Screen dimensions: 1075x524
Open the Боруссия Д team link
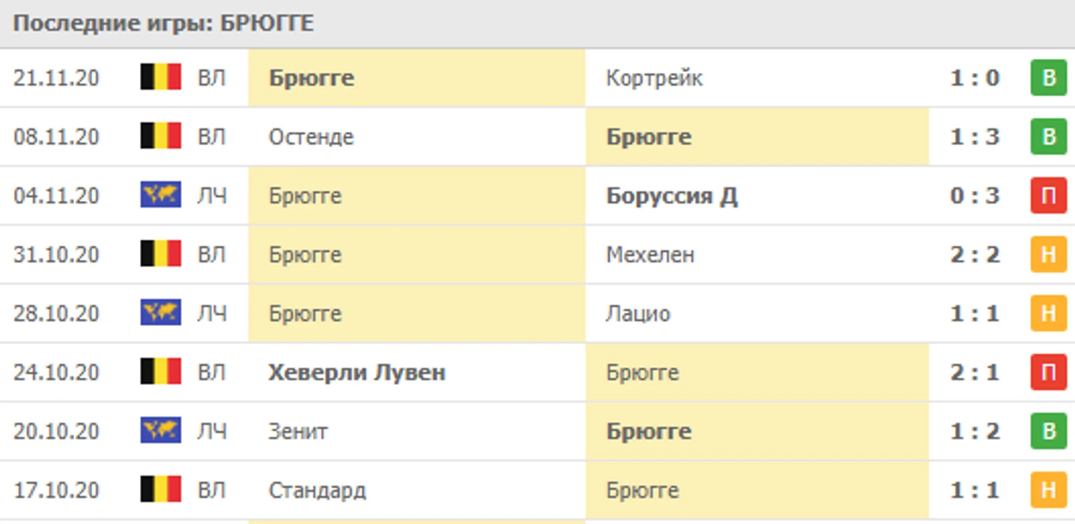(x=672, y=196)
